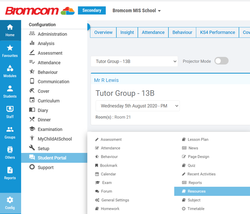
Task: Click the Curriculum calendar icon
Action: [32, 100]
